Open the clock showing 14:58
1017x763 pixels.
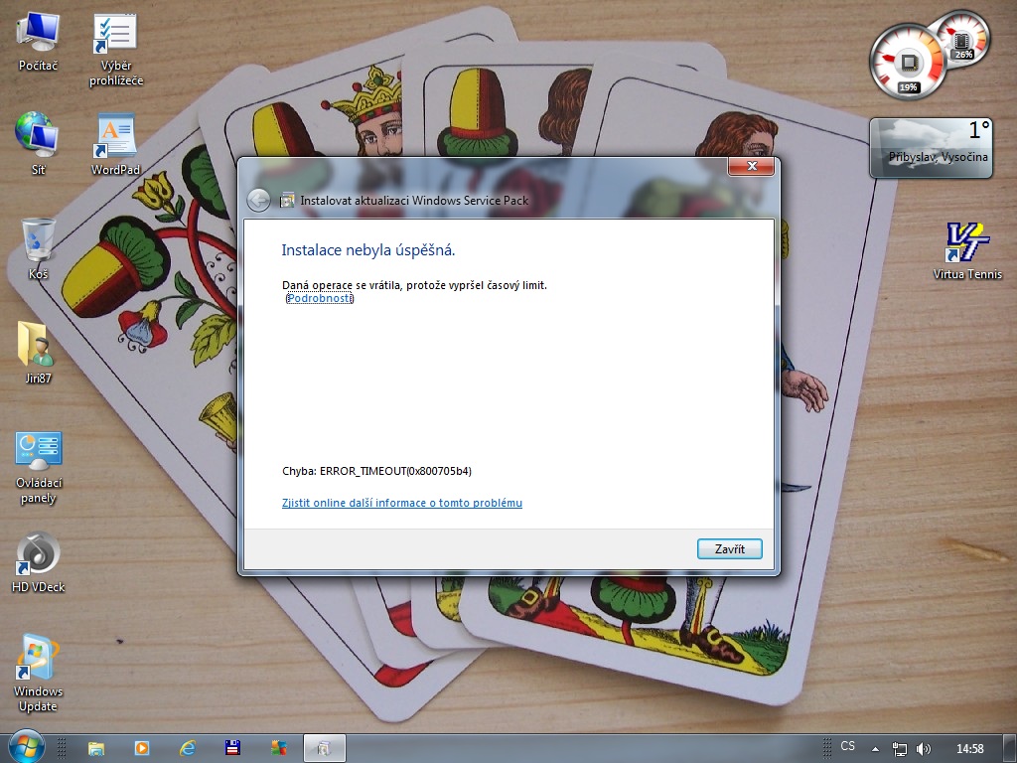(969, 749)
